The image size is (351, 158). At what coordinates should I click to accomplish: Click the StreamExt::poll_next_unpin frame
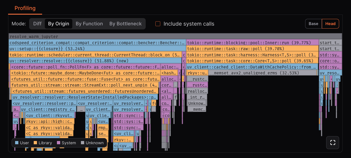(84, 85)
